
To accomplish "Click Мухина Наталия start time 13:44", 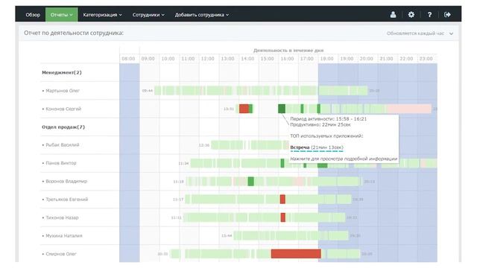I will click(227, 236).
